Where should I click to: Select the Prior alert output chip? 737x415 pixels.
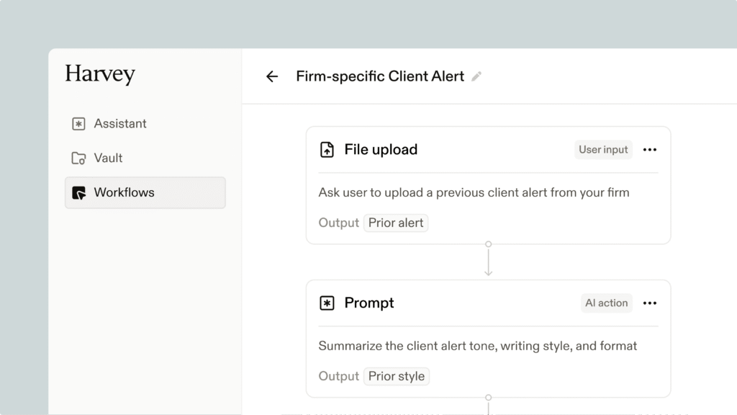pos(396,223)
